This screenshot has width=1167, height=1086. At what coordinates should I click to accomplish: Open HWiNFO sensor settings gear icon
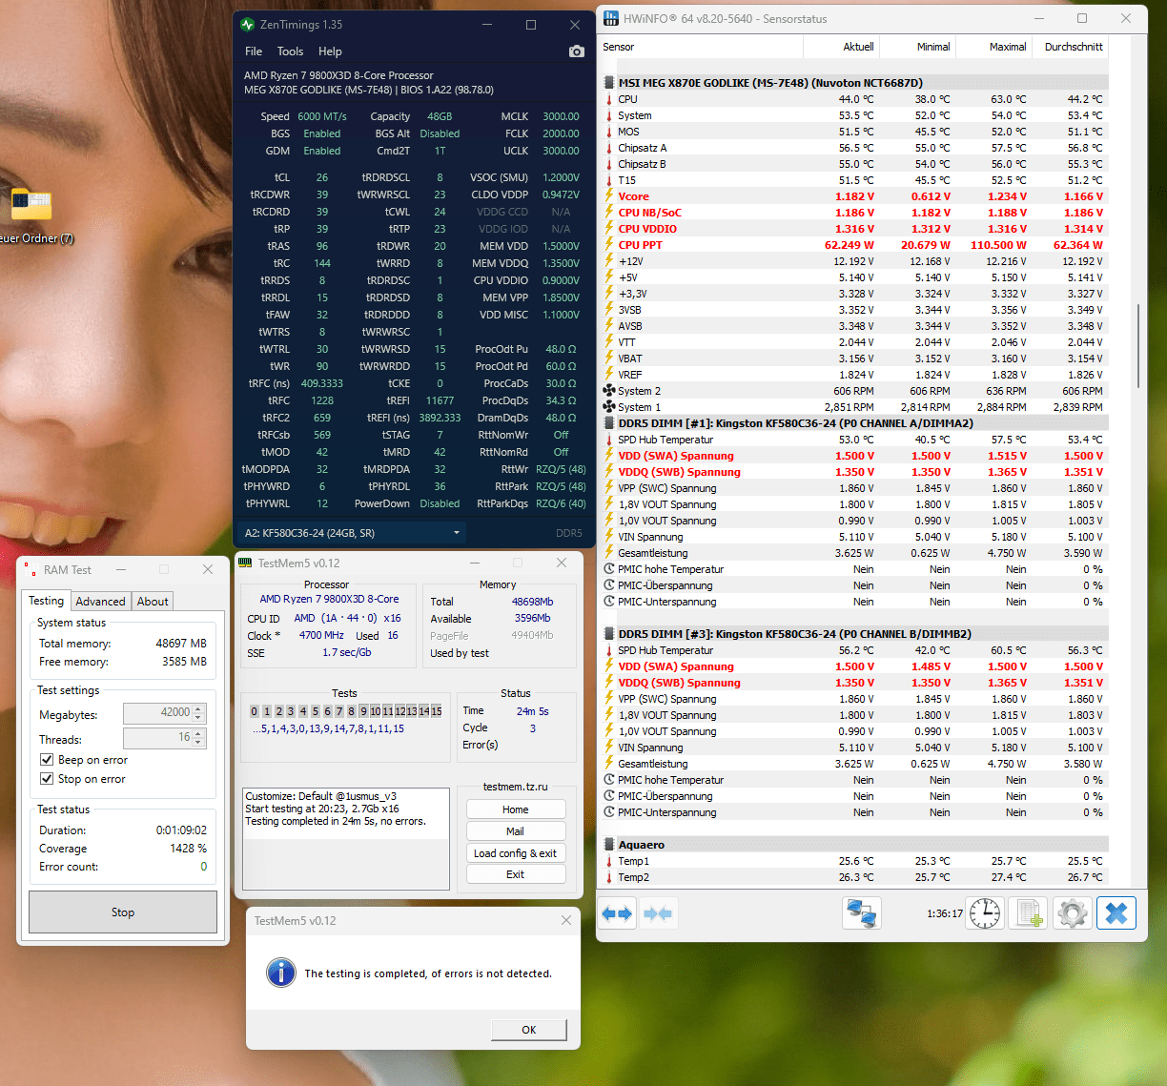[1073, 913]
